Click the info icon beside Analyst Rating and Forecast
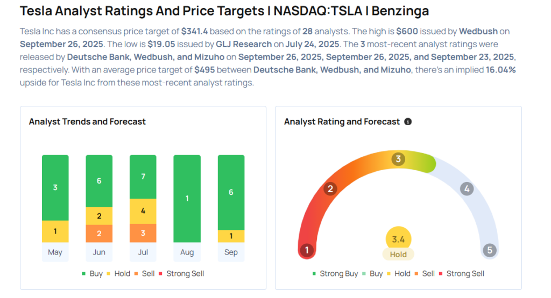This screenshot has width=551, height=298. [408, 122]
